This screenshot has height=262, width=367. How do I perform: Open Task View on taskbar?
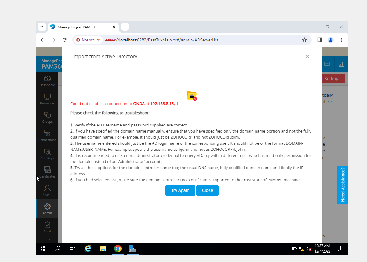[x=72, y=249]
